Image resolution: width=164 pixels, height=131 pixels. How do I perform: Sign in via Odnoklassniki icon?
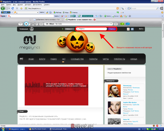128,29
